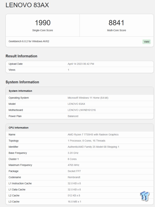Click the L2 Cache label
The image size is (155, 207).
[14, 195]
